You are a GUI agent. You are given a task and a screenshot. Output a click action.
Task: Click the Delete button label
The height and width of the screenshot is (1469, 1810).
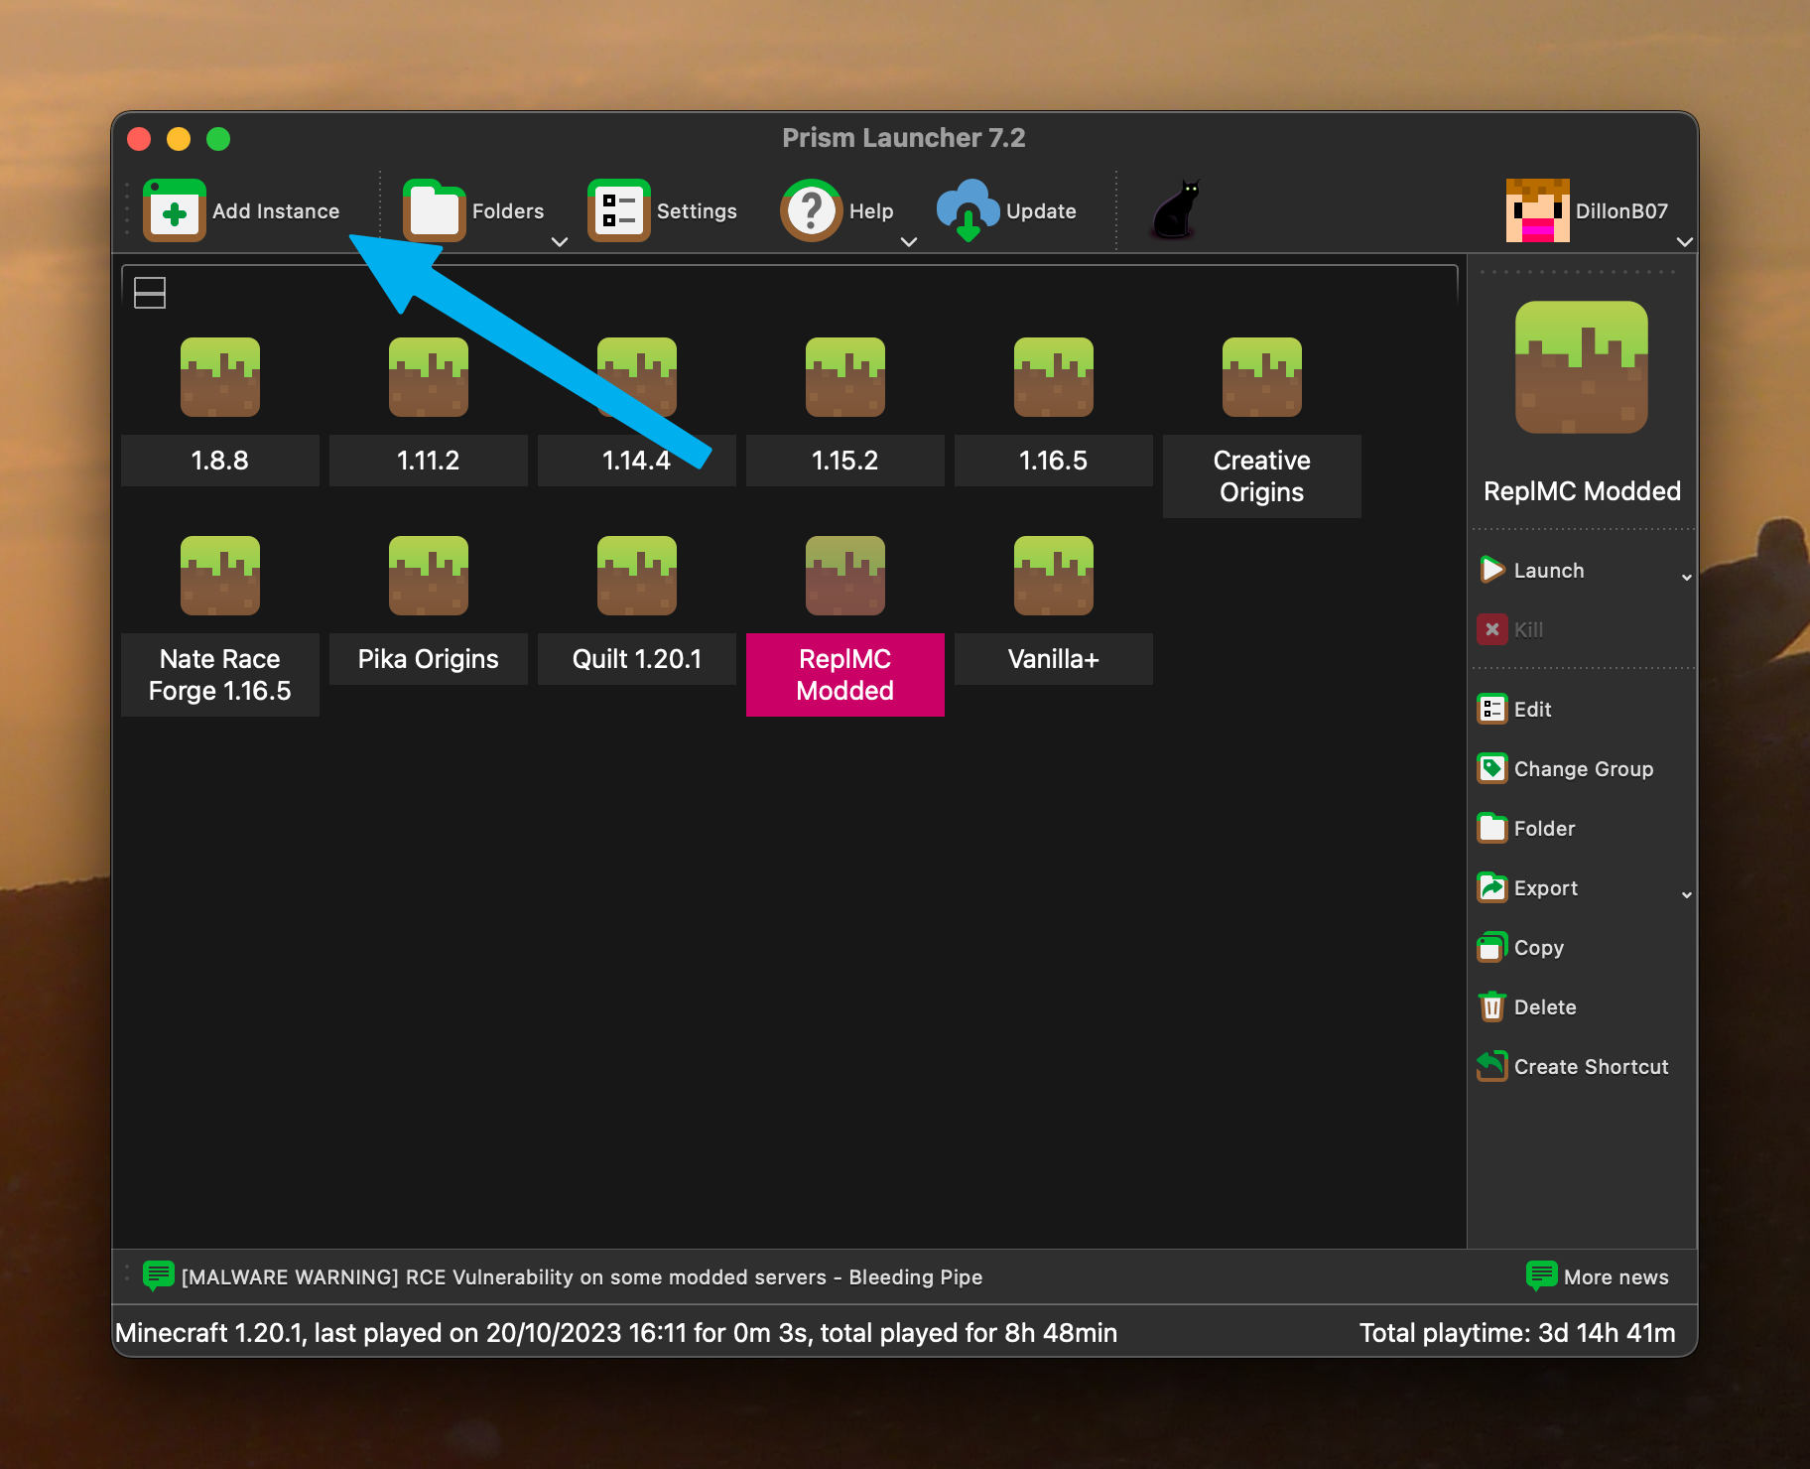click(1545, 1007)
